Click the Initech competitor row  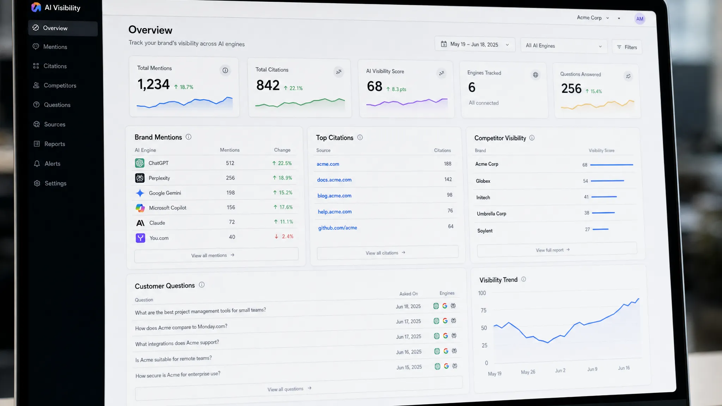[x=555, y=197]
